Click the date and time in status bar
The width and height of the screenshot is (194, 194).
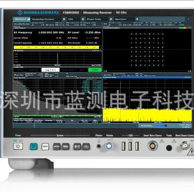click(185, 126)
